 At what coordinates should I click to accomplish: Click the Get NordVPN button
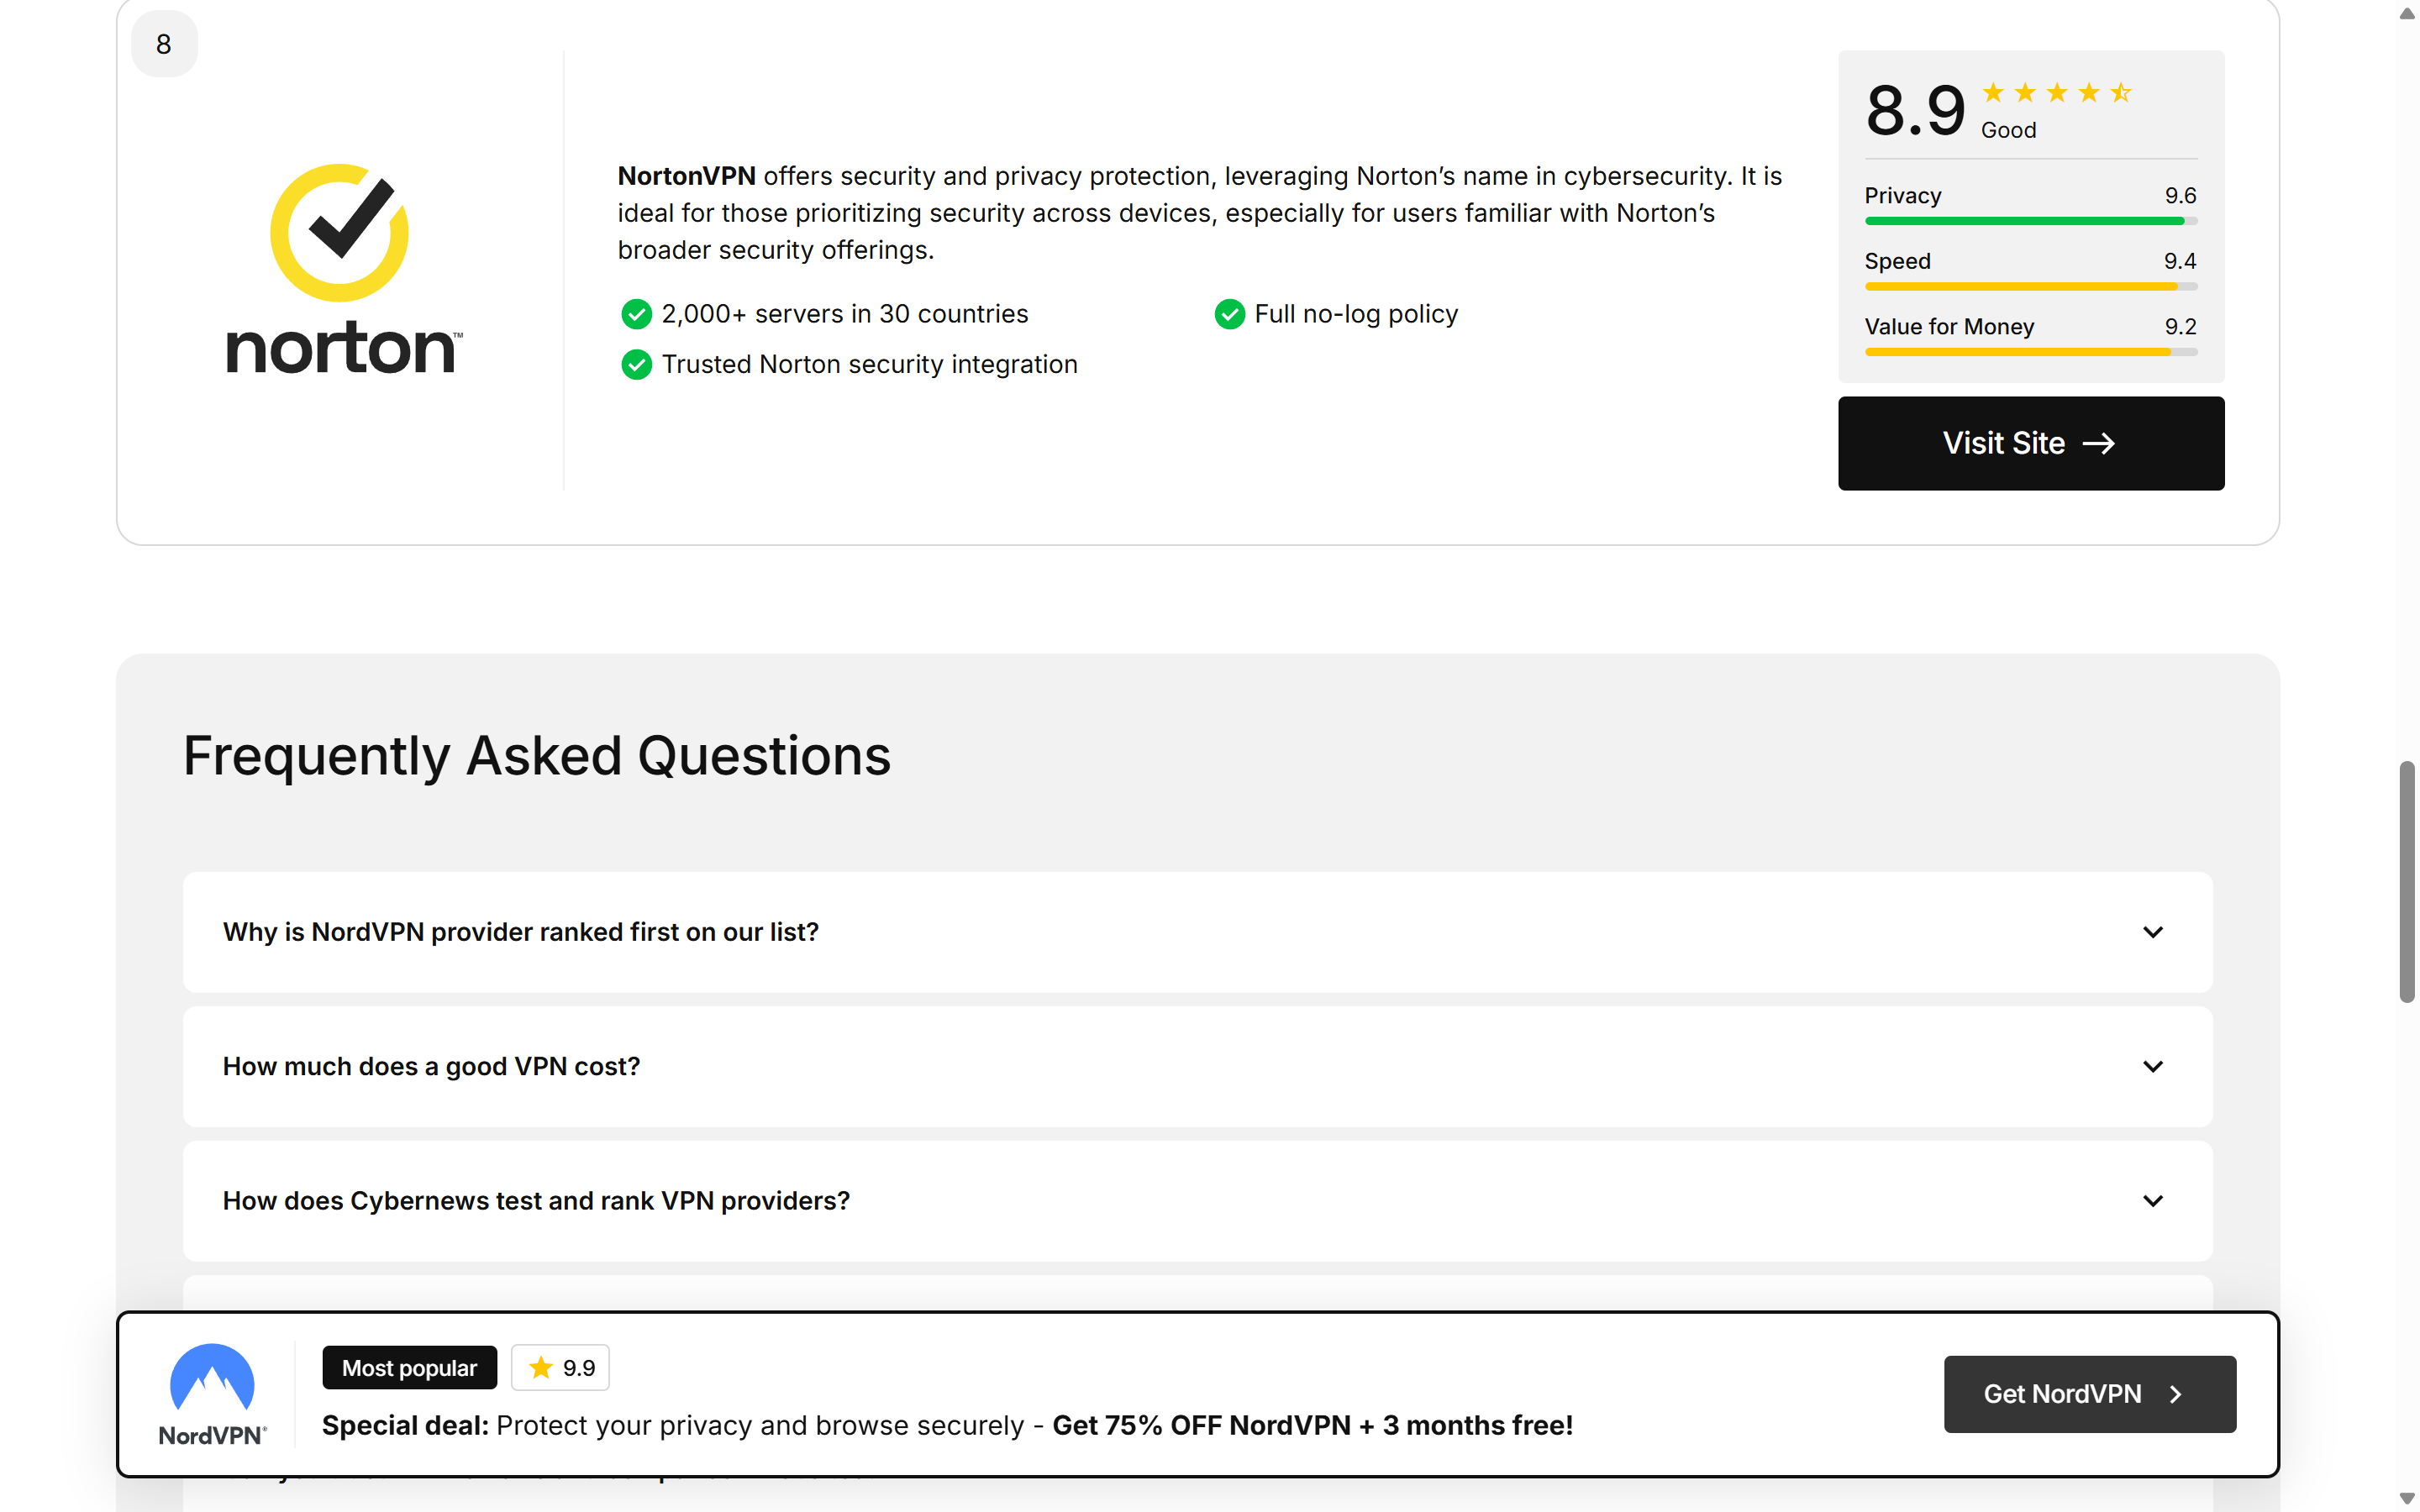2089,1394
